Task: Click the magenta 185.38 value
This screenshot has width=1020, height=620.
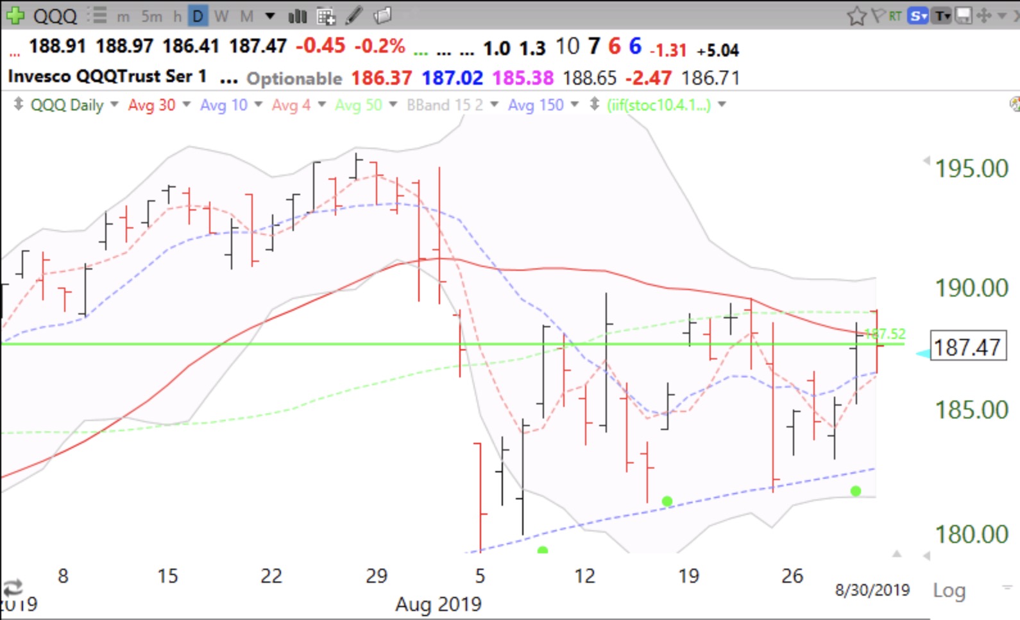Action: pyautogui.click(x=523, y=78)
